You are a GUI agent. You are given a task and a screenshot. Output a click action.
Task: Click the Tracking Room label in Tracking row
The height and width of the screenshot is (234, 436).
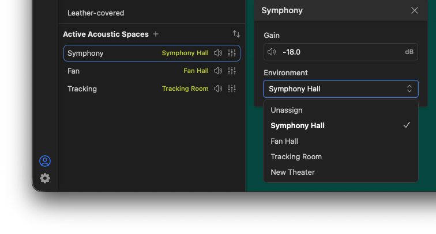pos(185,89)
